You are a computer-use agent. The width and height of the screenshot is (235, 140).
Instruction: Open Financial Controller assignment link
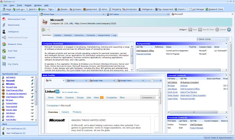144,54
